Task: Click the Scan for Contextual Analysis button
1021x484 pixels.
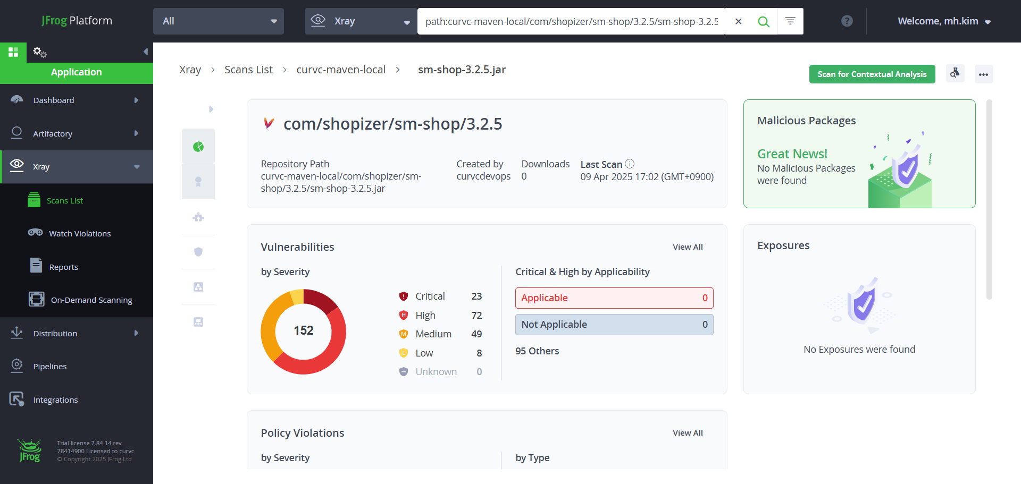Action: 872,74
